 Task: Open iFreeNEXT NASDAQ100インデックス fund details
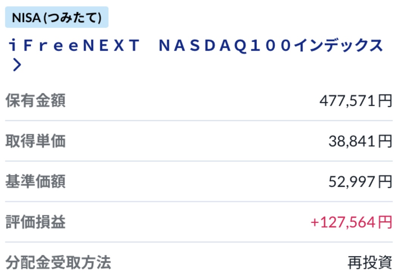point(196,46)
